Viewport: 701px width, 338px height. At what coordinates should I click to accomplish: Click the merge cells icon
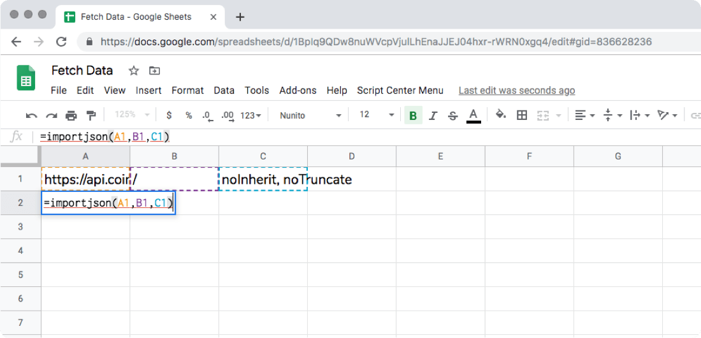(x=542, y=115)
